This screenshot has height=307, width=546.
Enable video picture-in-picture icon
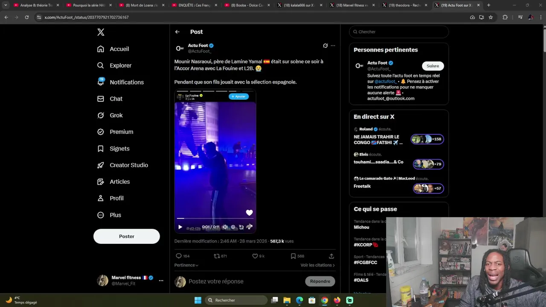(241, 227)
